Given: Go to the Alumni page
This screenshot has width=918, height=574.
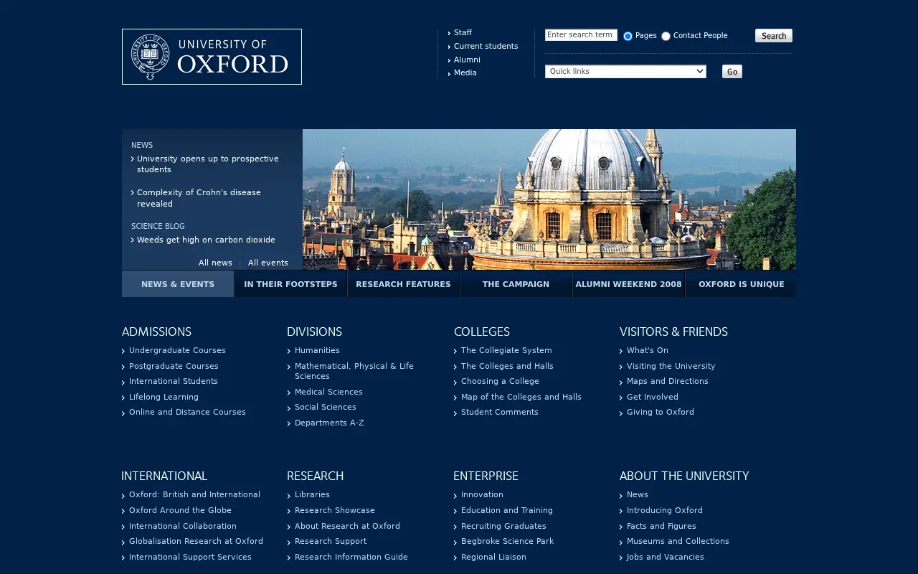Looking at the screenshot, I should click(467, 60).
